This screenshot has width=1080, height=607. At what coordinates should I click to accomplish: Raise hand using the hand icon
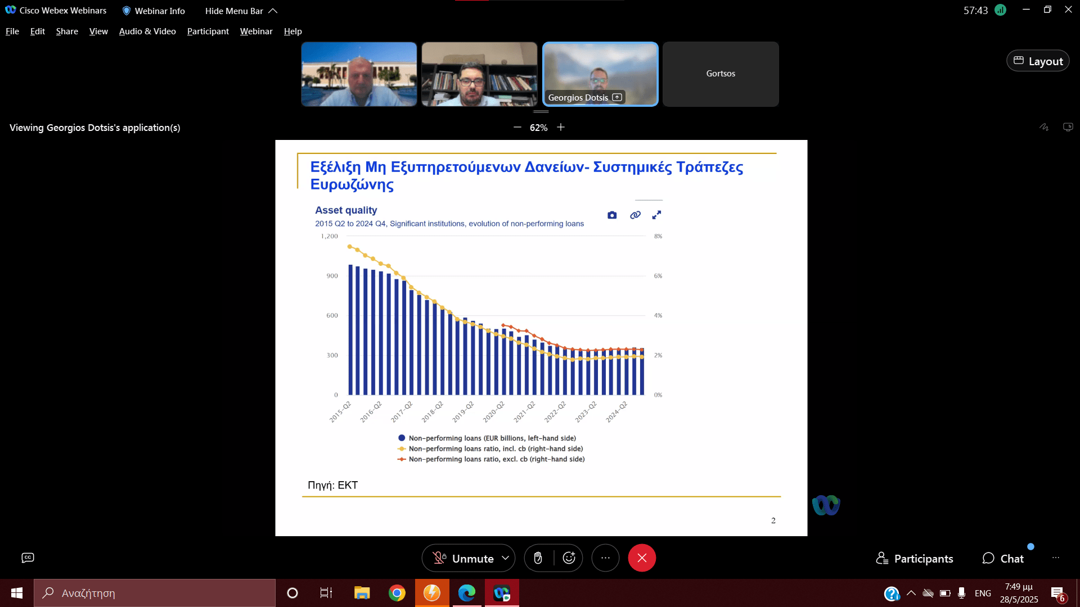point(538,558)
